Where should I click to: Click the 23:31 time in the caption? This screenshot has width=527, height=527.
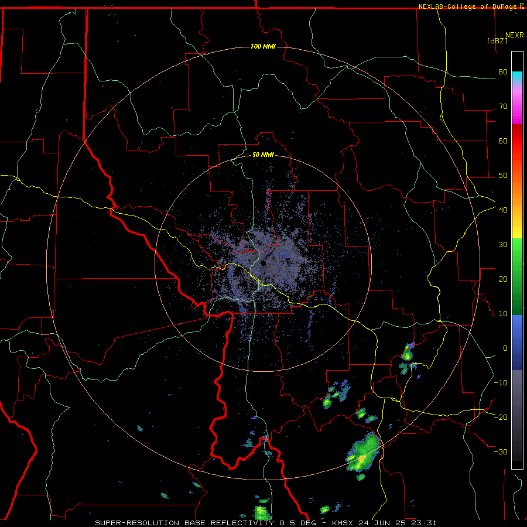pos(424,523)
